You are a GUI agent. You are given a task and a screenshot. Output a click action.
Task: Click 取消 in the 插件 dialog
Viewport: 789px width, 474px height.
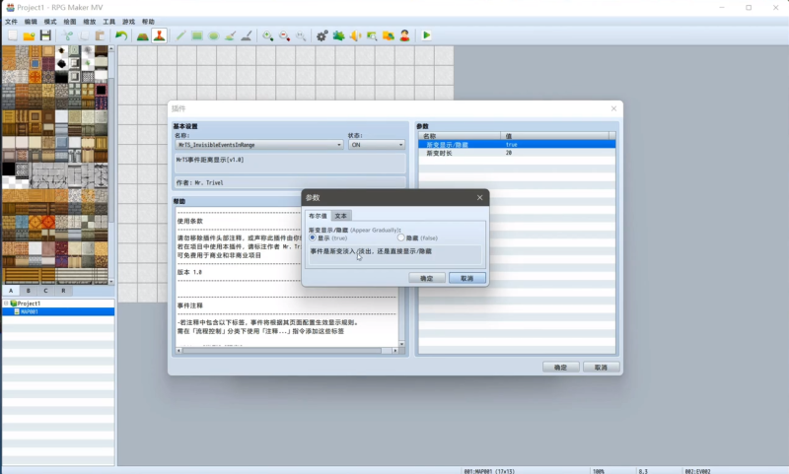[x=601, y=368]
